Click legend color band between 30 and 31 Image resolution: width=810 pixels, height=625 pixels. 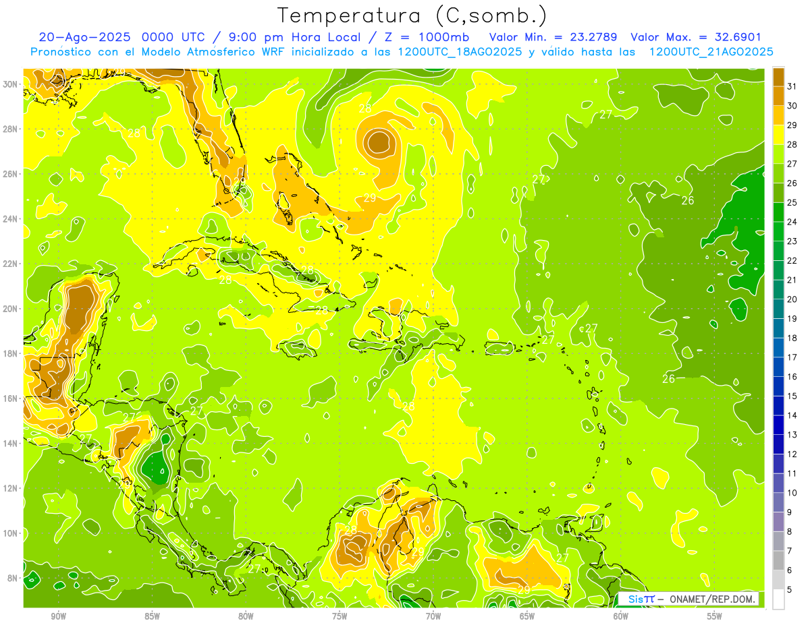coord(778,96)
